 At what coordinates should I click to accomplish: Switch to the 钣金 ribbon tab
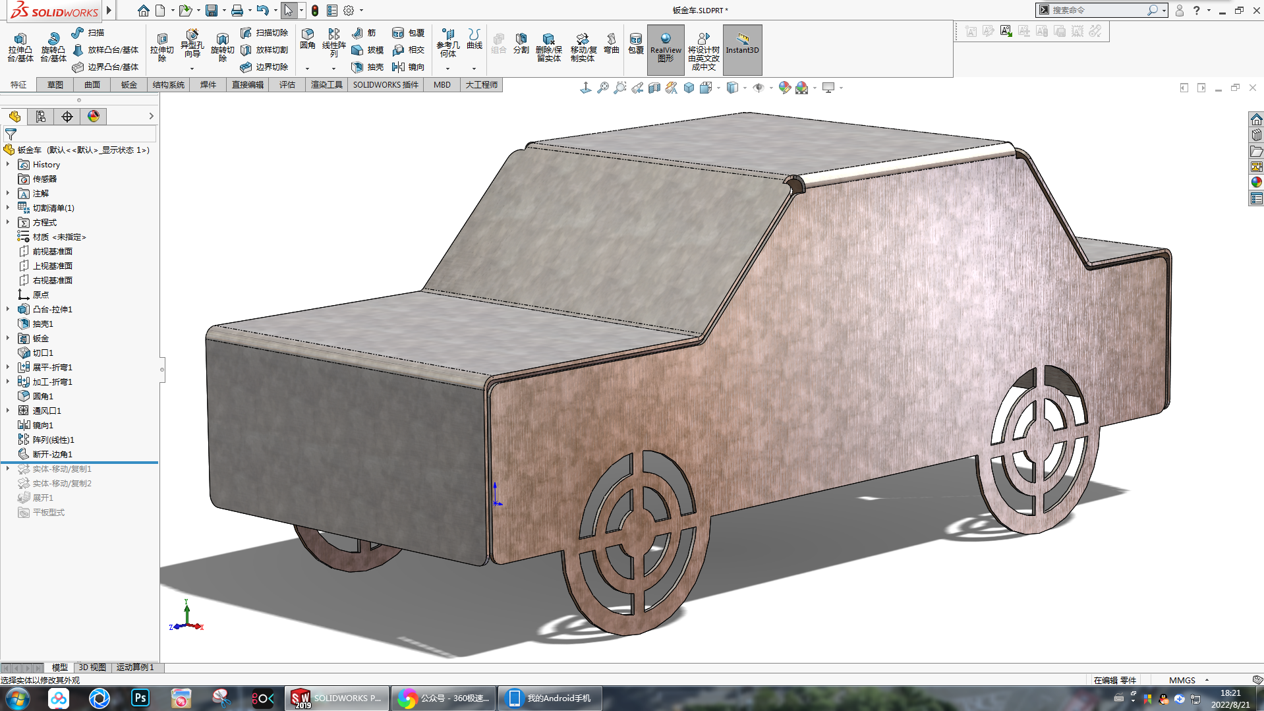pyautogui.click(x=129, y=84)
